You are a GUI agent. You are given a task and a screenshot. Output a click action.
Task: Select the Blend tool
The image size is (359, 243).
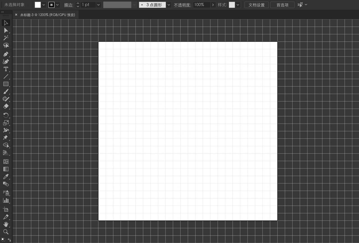click(6, 184)
